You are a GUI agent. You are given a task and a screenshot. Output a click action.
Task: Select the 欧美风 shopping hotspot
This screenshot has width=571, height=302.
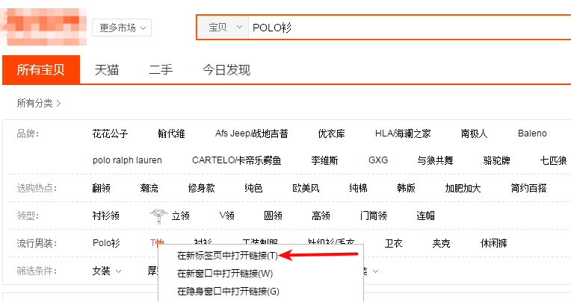(x=306, y=188)
